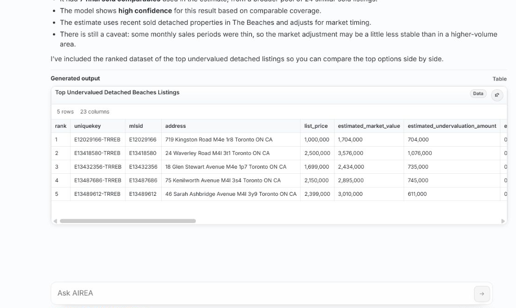Select the mlsid column header
516x308 pixels.
[x=143, y=126]
